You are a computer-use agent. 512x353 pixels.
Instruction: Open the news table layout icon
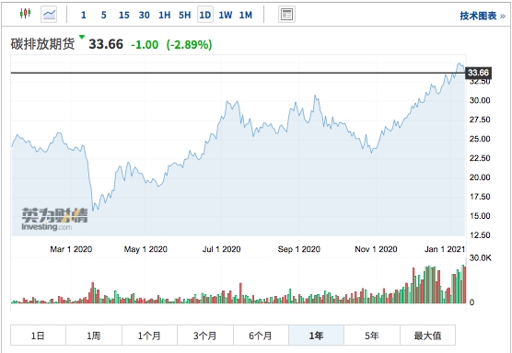point(286,15)
